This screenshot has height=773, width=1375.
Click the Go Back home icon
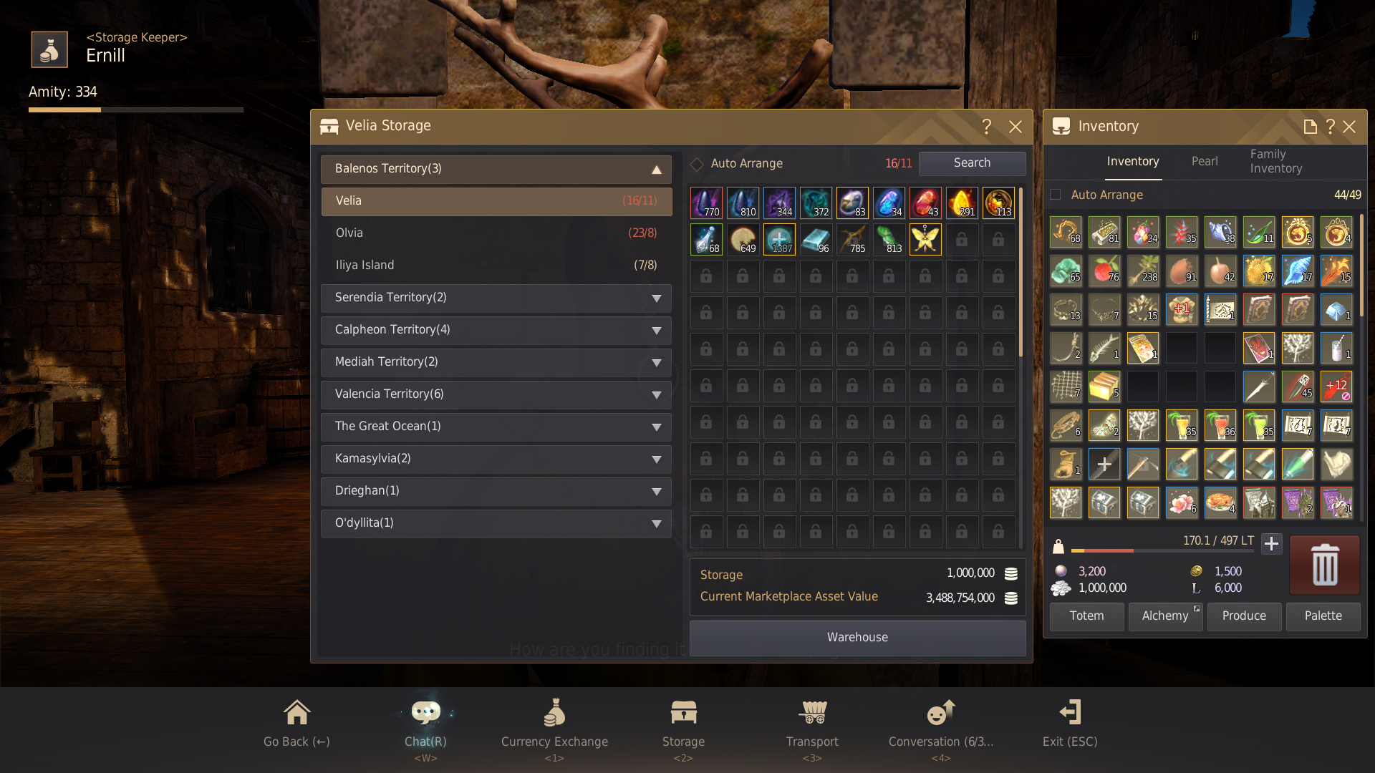[x=296, y=712]
